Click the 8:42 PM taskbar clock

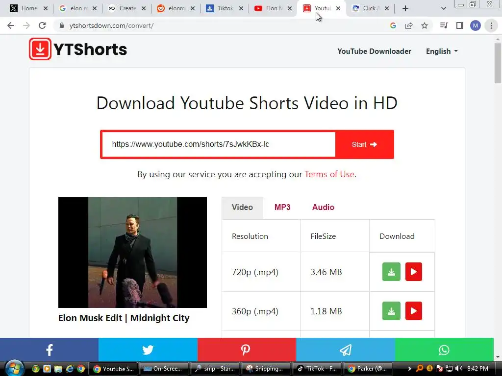pyautogui.click(x=477, y=369)
